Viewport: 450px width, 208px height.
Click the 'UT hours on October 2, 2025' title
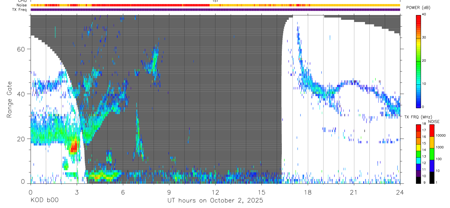pyautogui.click(x=215, y=201)
